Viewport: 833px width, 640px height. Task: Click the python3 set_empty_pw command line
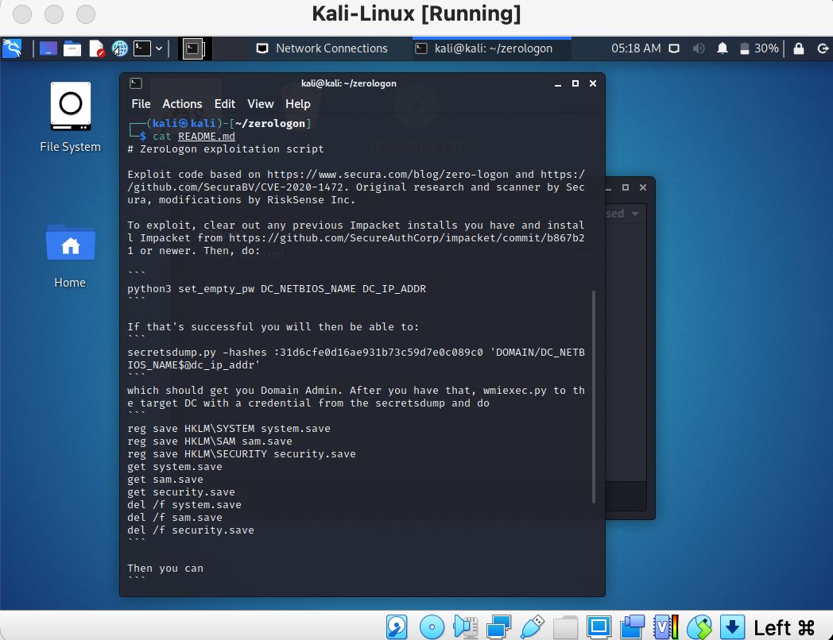point(277,289)
